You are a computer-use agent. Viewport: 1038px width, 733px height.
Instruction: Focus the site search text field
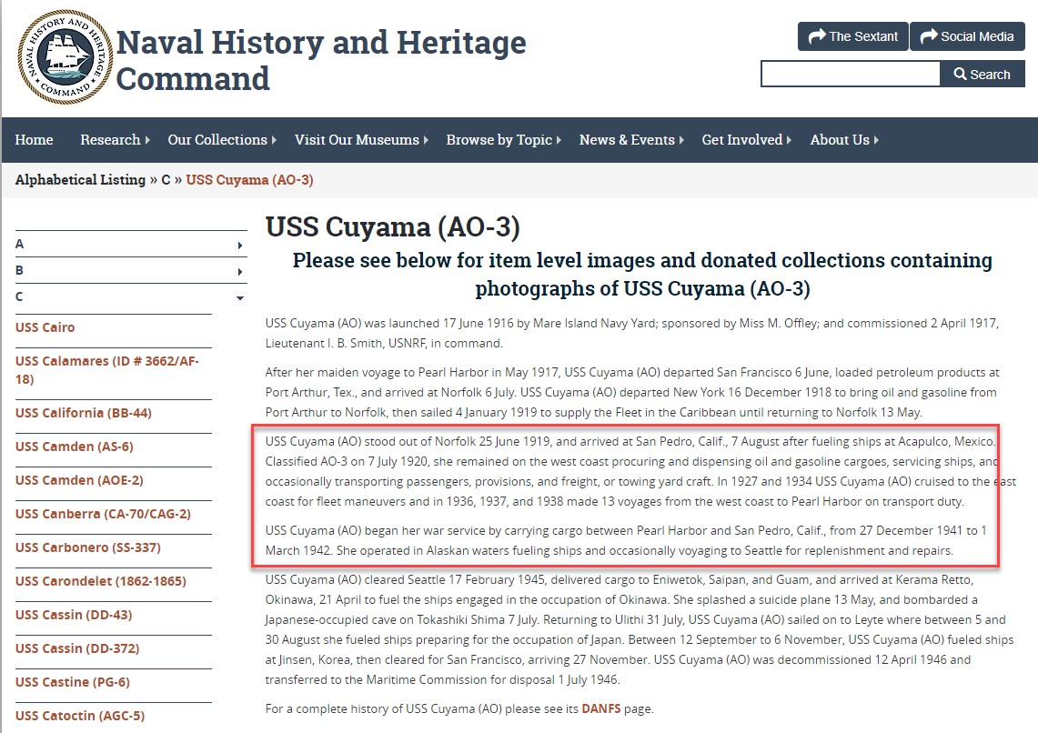click(x=850, y=75)
